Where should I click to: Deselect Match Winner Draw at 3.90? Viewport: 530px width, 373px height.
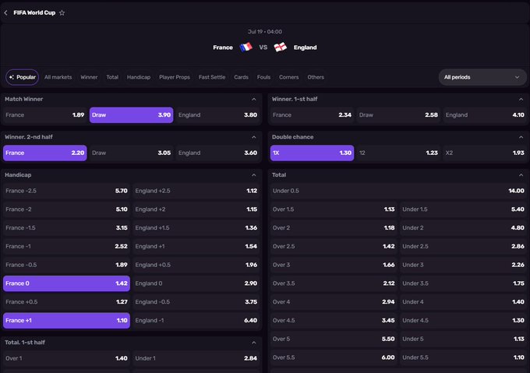point(132,115)
